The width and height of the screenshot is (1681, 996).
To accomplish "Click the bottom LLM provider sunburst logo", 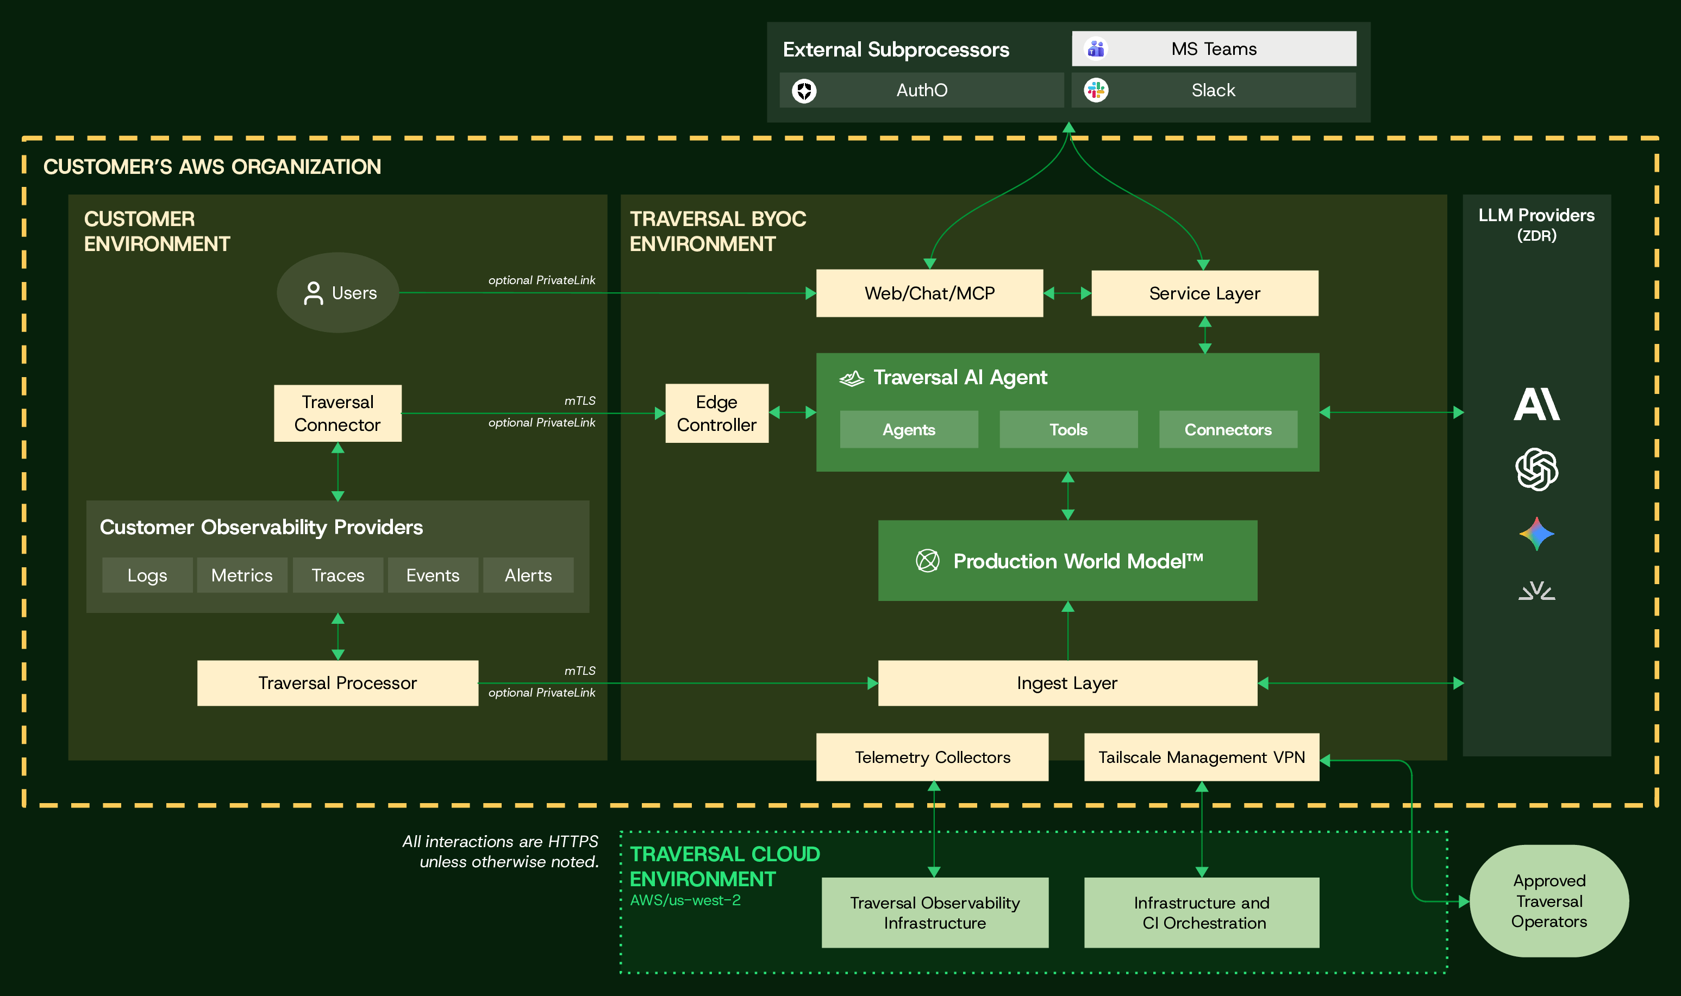I will tap(1536, 591).
